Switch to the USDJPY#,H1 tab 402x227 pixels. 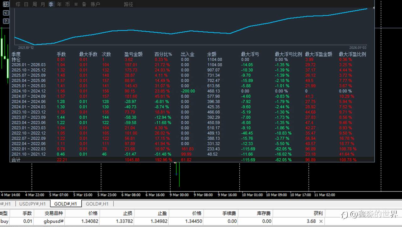pos(32,203)
